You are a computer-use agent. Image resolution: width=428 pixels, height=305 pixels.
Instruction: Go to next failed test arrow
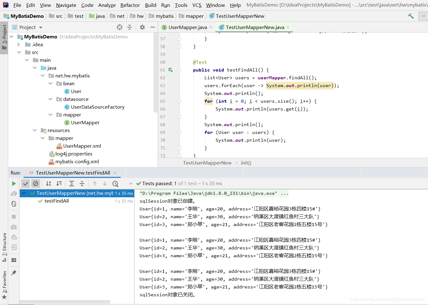(x=105, y=184)
